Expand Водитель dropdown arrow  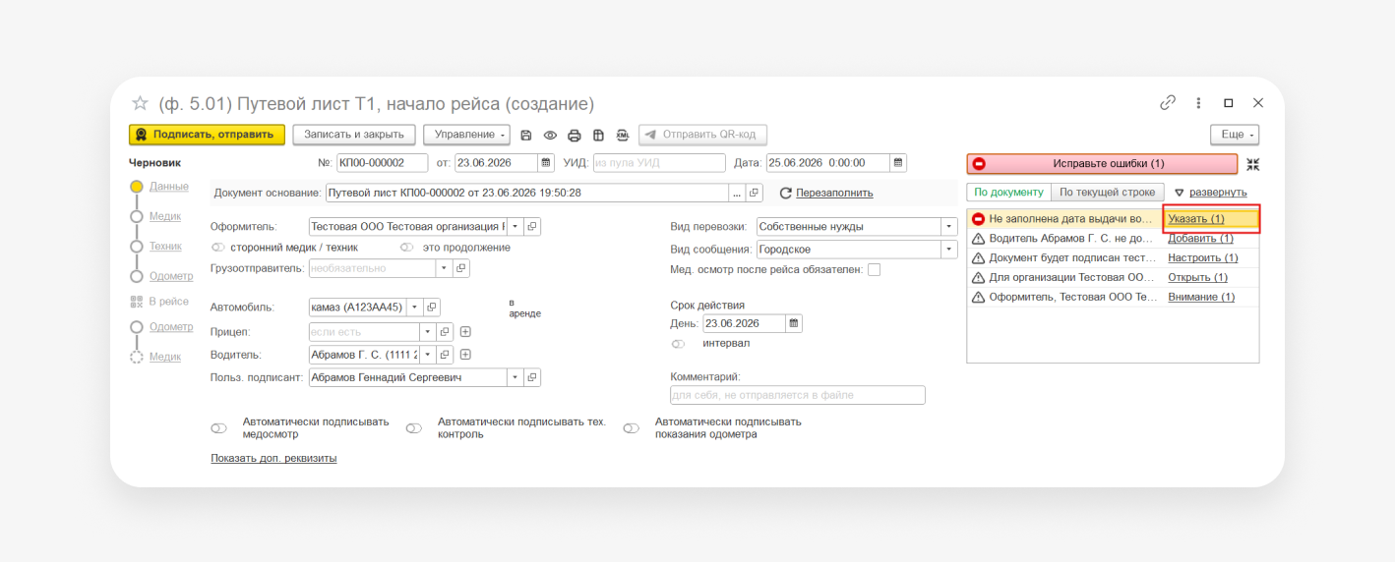point(428,355)
